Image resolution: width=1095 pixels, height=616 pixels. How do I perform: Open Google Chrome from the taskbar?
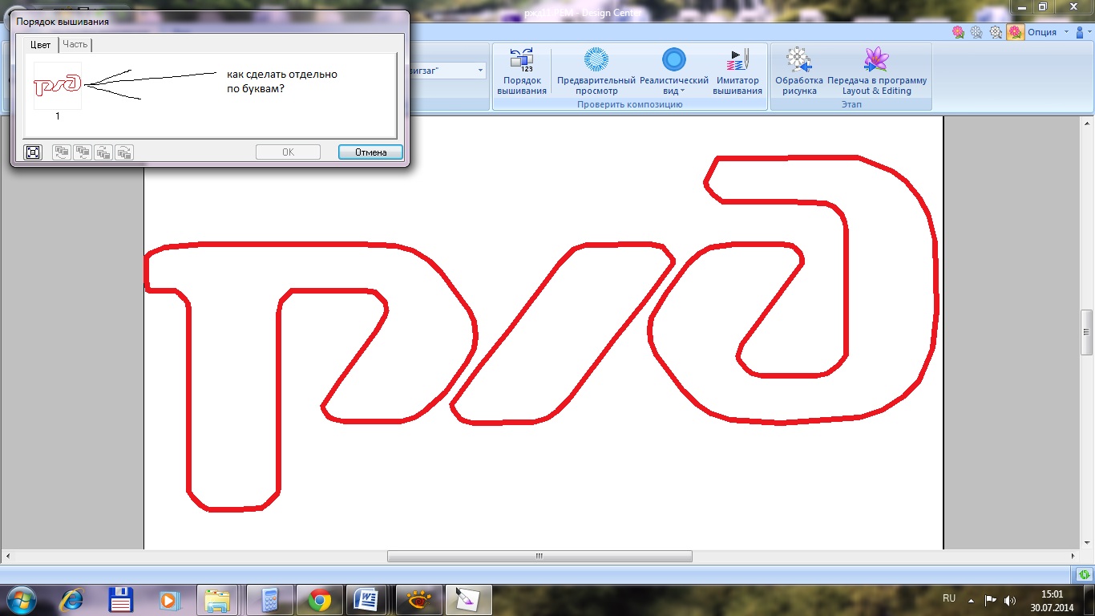tap(319, 599)
